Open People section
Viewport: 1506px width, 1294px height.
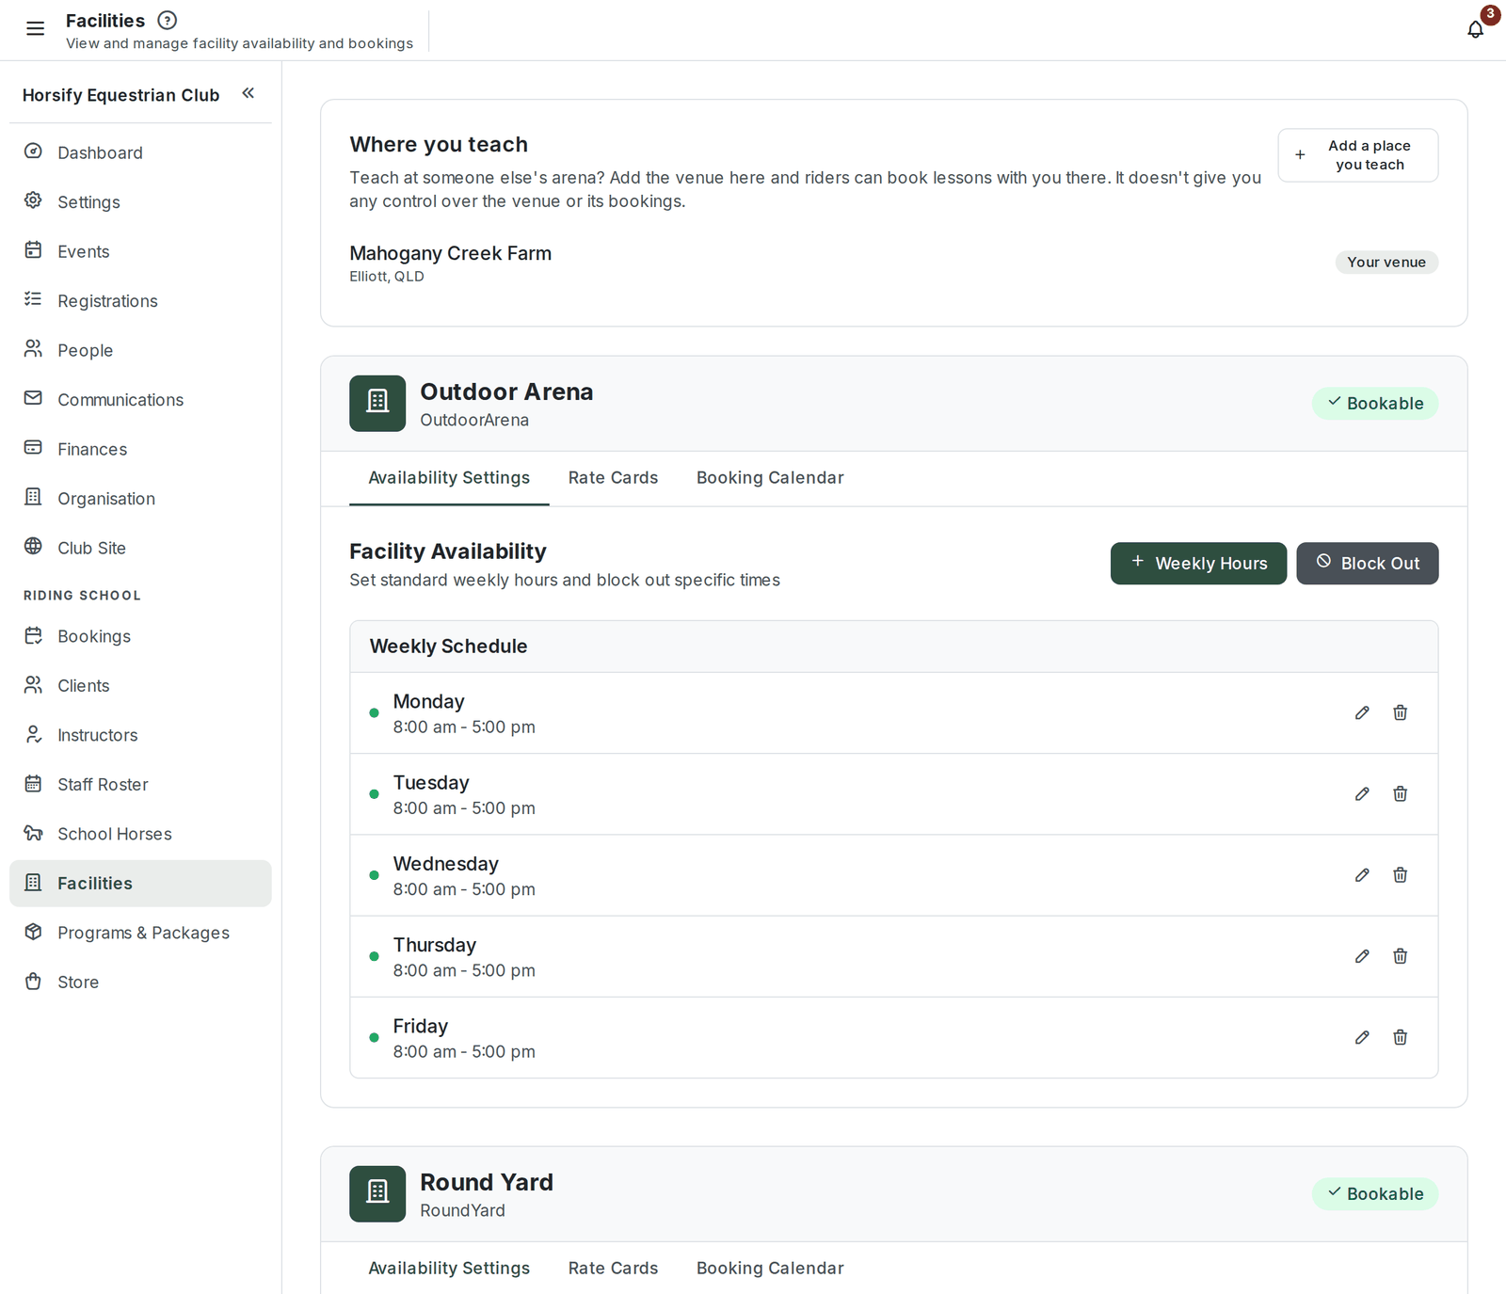[x=140, y=350]
